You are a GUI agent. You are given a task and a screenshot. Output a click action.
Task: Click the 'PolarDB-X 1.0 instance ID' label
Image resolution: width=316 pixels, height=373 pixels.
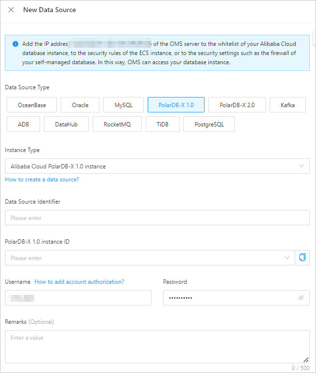[37, 242]
